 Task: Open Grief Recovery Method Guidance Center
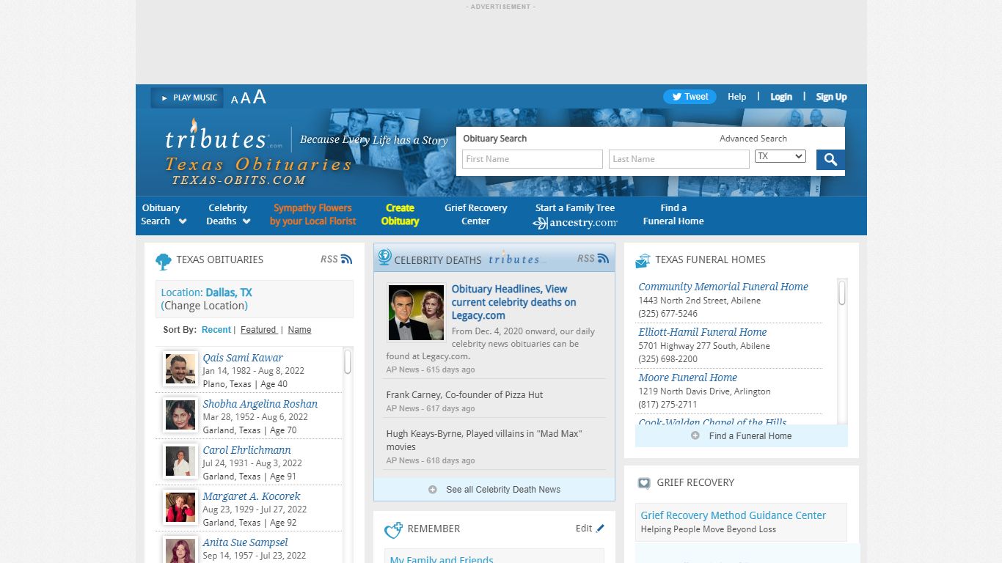click(x=733, y=515)
